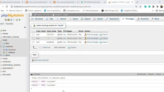
Task: Click the site info icon in address bar
Action: [x=12, y=7]
